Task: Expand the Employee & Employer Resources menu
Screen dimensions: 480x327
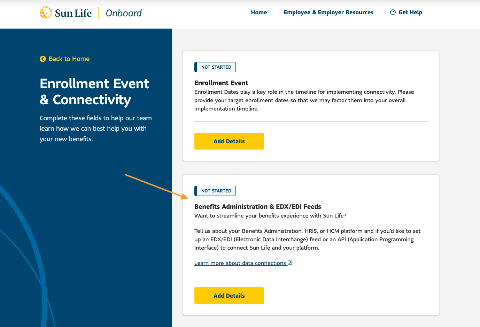Action: pyautogui.click(x=328, y=12)
